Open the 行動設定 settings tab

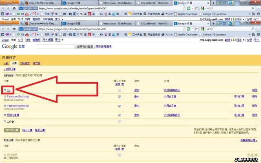coord(24,64)
